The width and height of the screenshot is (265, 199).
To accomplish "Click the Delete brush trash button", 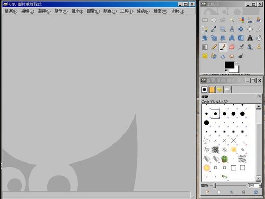I will coord(243,192).
